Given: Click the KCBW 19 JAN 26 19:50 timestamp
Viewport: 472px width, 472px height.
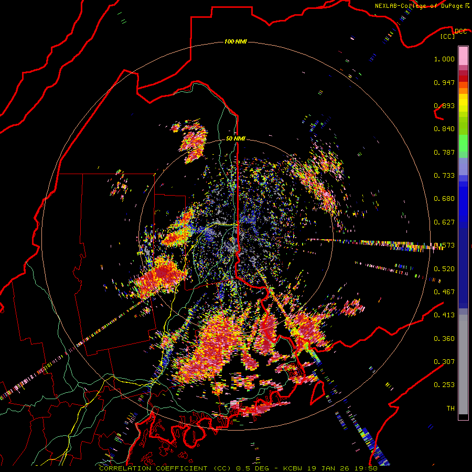Looking at the screenshot, I should click(330, 468).
